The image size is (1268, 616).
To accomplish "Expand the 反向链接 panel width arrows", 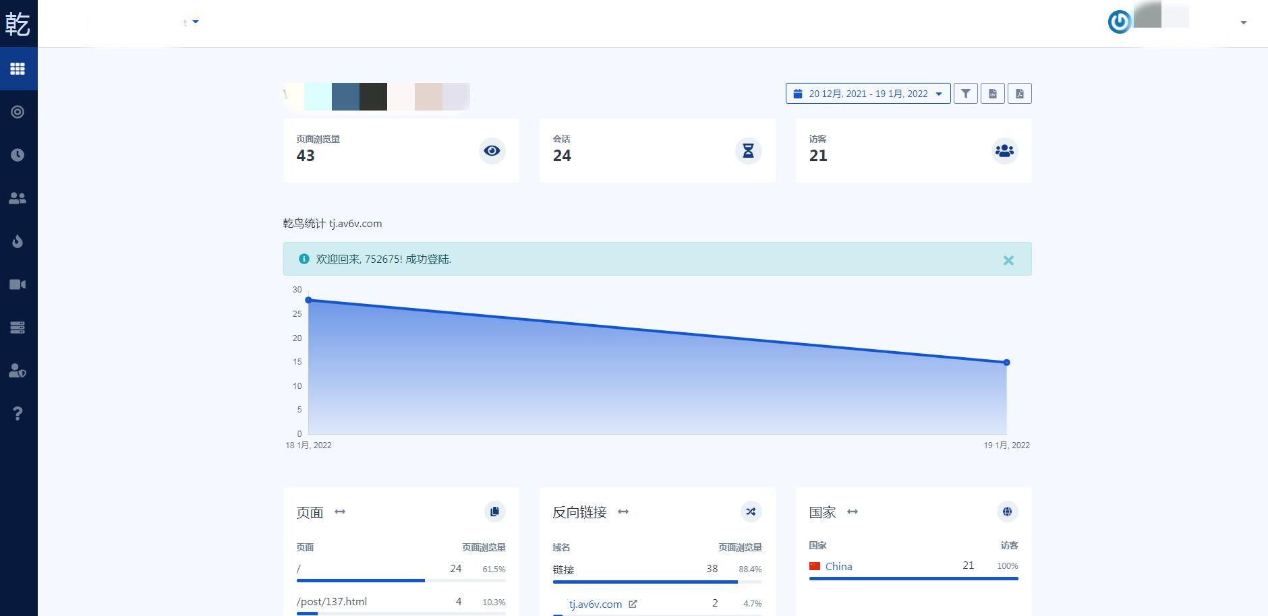I will [623, 512].
